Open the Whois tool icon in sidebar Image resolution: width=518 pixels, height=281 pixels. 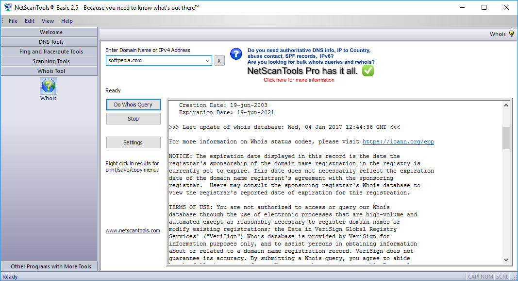[x=49, y=86]
